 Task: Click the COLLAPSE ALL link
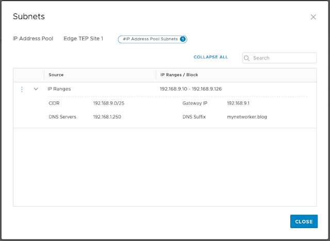[x=210, y=57]
